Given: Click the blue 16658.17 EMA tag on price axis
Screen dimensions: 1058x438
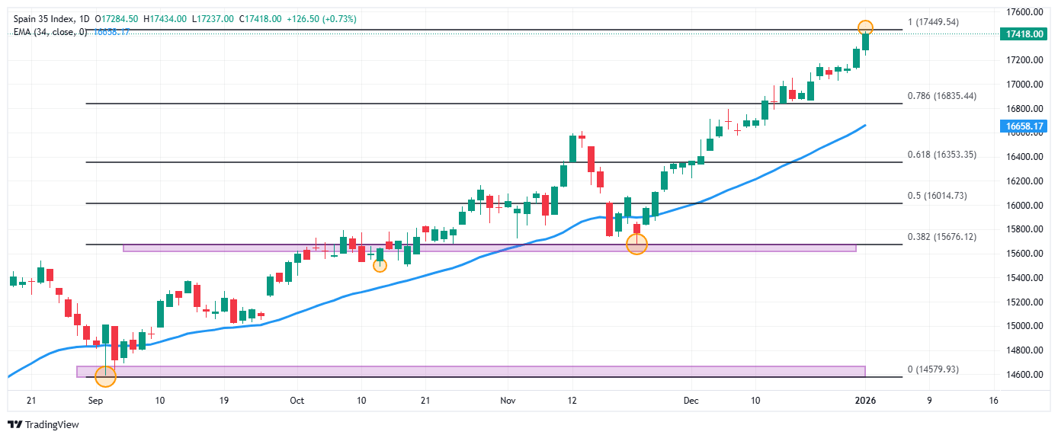Looking at the screenshot, I should pyautogui.click(x=1023, y=126).
